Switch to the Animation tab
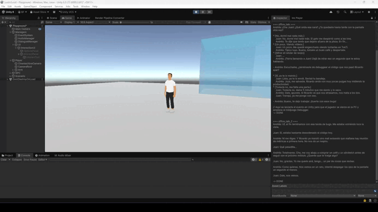The width and height of the screenshot is (378, 212). click(43, 156)
